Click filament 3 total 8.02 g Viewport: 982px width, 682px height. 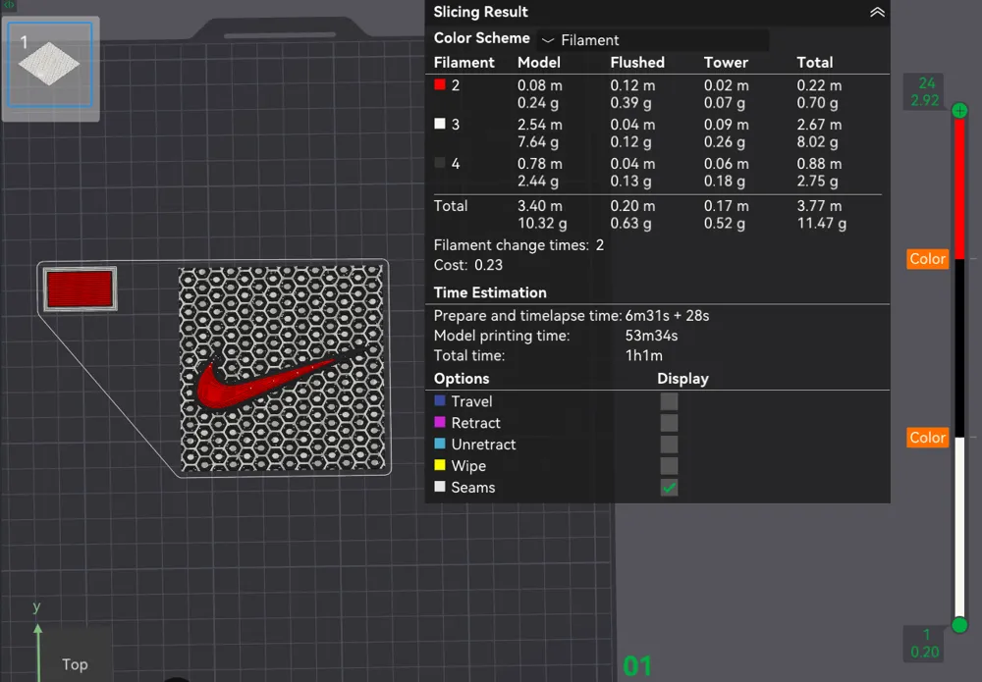(817, 142)
